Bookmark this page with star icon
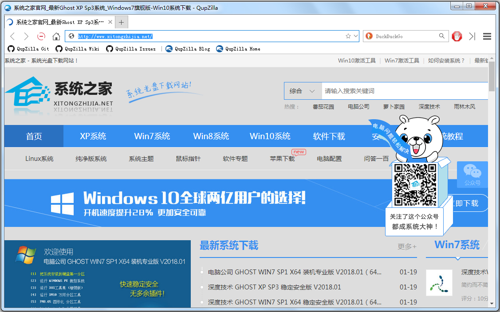The width and height of the screenshot is (500, 312). pos(348,36)
